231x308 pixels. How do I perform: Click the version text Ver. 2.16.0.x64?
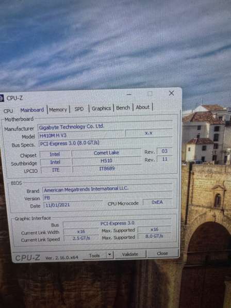pos(62,257)
